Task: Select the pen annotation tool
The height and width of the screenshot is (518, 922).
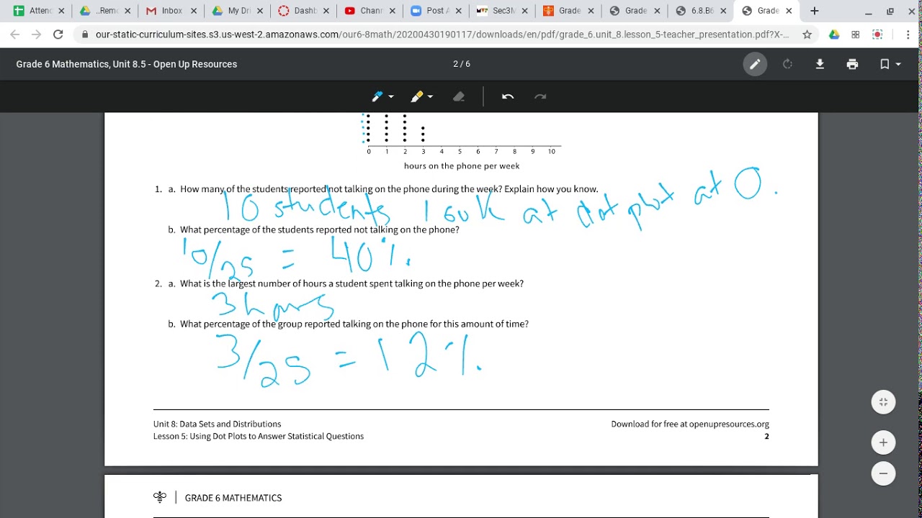Action: [x=377, y=96]
